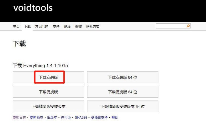Choose the 下载便携版 64 位 button
Viewport: 206px width, 125px height.
point(122,92)
